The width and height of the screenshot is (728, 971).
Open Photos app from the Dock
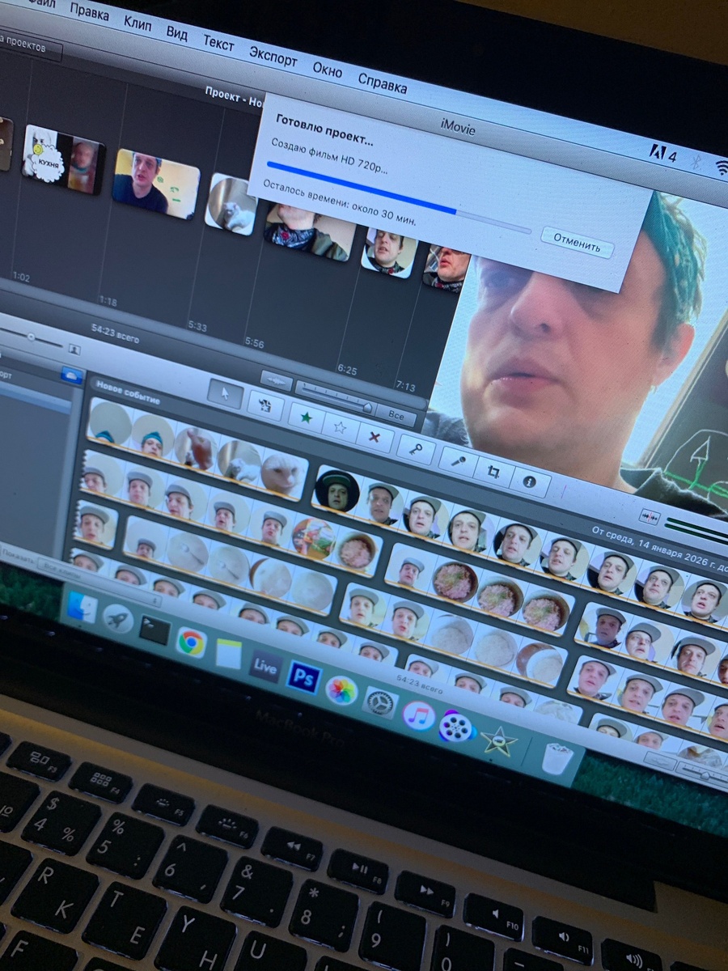click(341, 689)
